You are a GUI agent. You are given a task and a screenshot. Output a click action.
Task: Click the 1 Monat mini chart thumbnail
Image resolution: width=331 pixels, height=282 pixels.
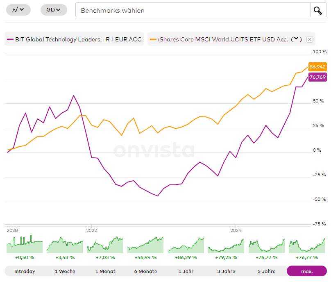105,245
